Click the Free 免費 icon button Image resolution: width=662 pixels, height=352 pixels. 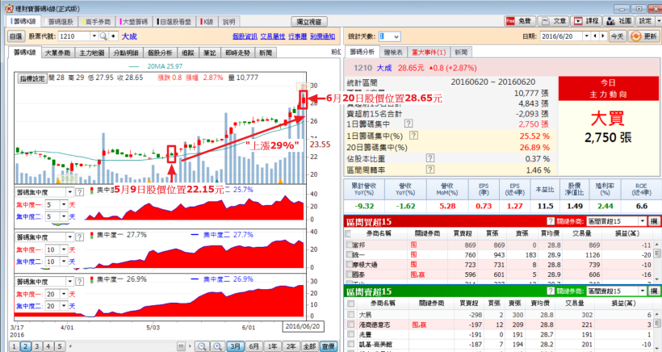pos(520,21)
